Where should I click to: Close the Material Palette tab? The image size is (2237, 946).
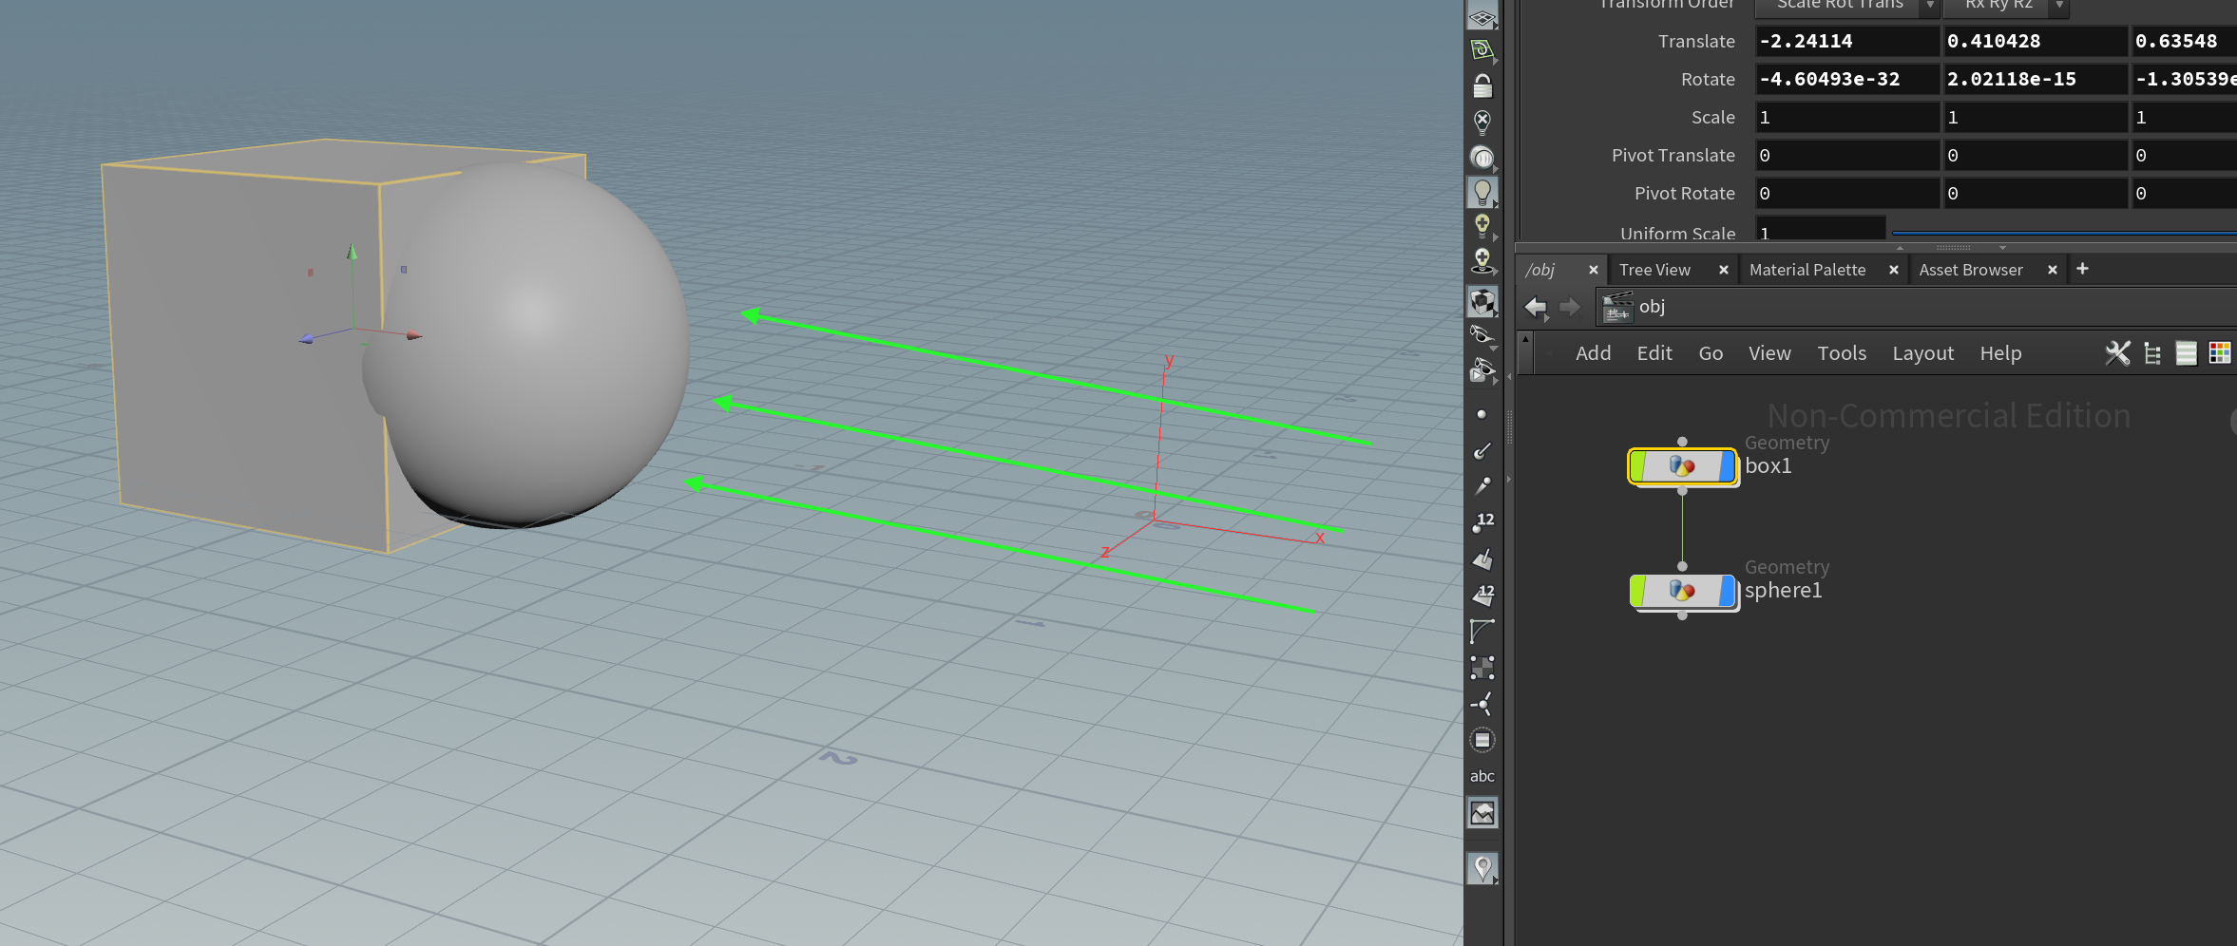tap(1894, 270)
